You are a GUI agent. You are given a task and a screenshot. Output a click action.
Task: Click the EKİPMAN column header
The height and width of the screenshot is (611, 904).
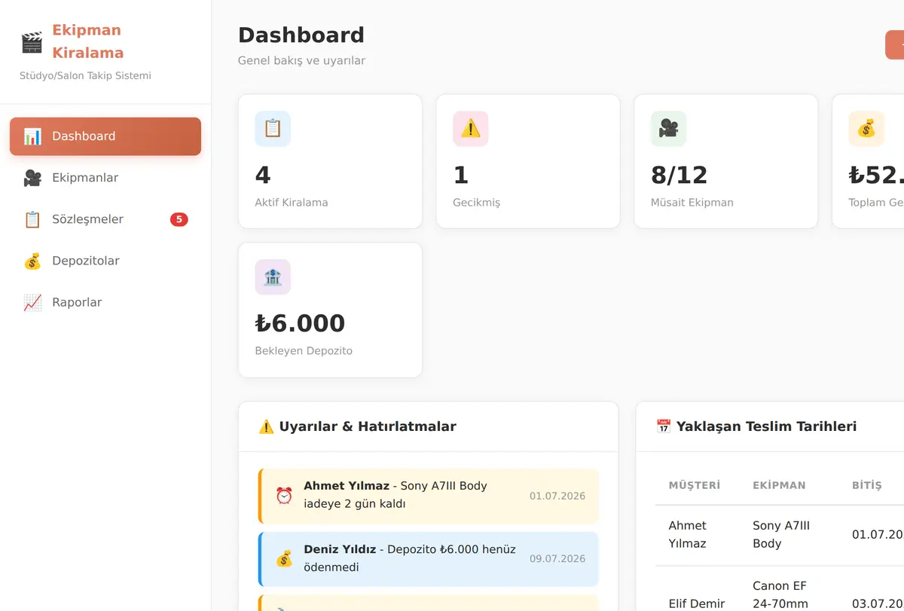(779, 485)
